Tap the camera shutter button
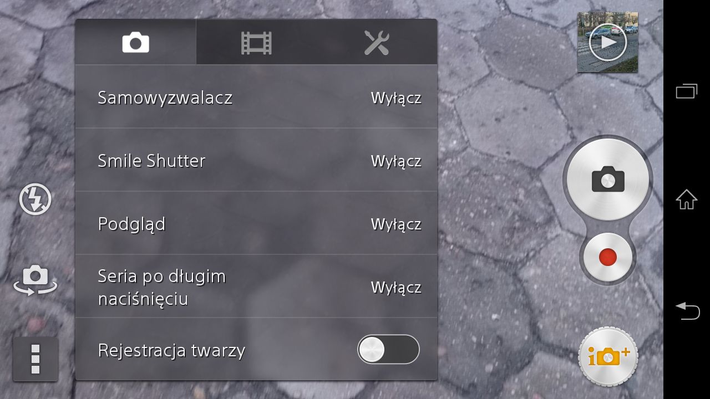 608,180
